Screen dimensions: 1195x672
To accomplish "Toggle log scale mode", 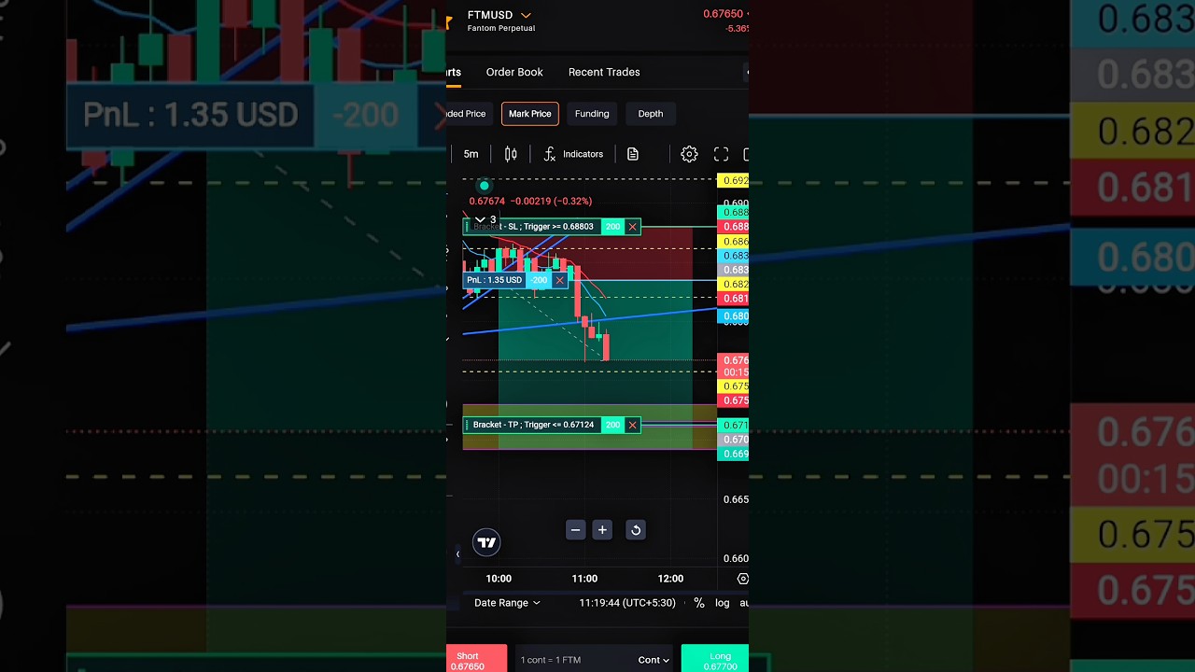I will click(x=722, y=603).
